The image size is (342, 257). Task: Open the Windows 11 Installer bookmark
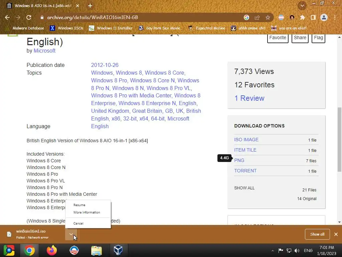(111, 28)
